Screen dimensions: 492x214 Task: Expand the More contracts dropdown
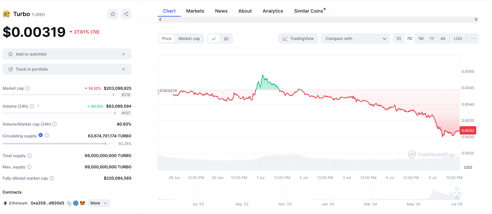[x=99, y=203]
